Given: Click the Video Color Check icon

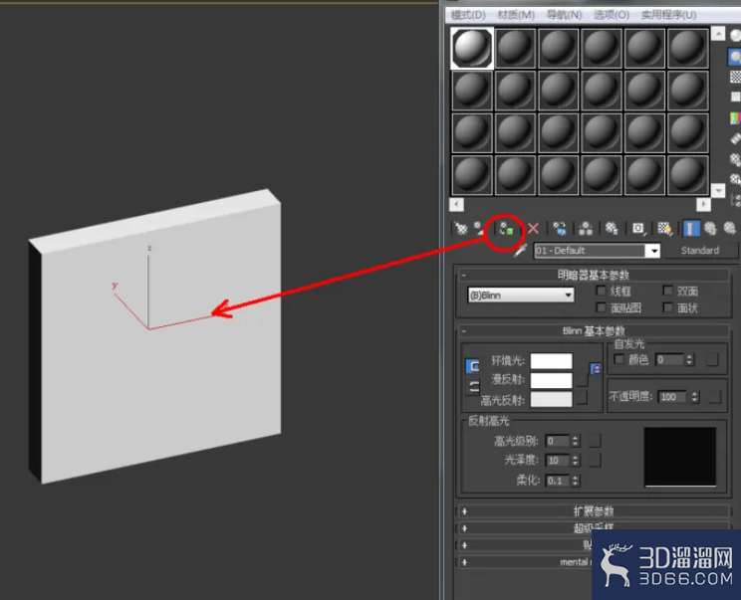Looking at the screenshot, I should (735, 117).
